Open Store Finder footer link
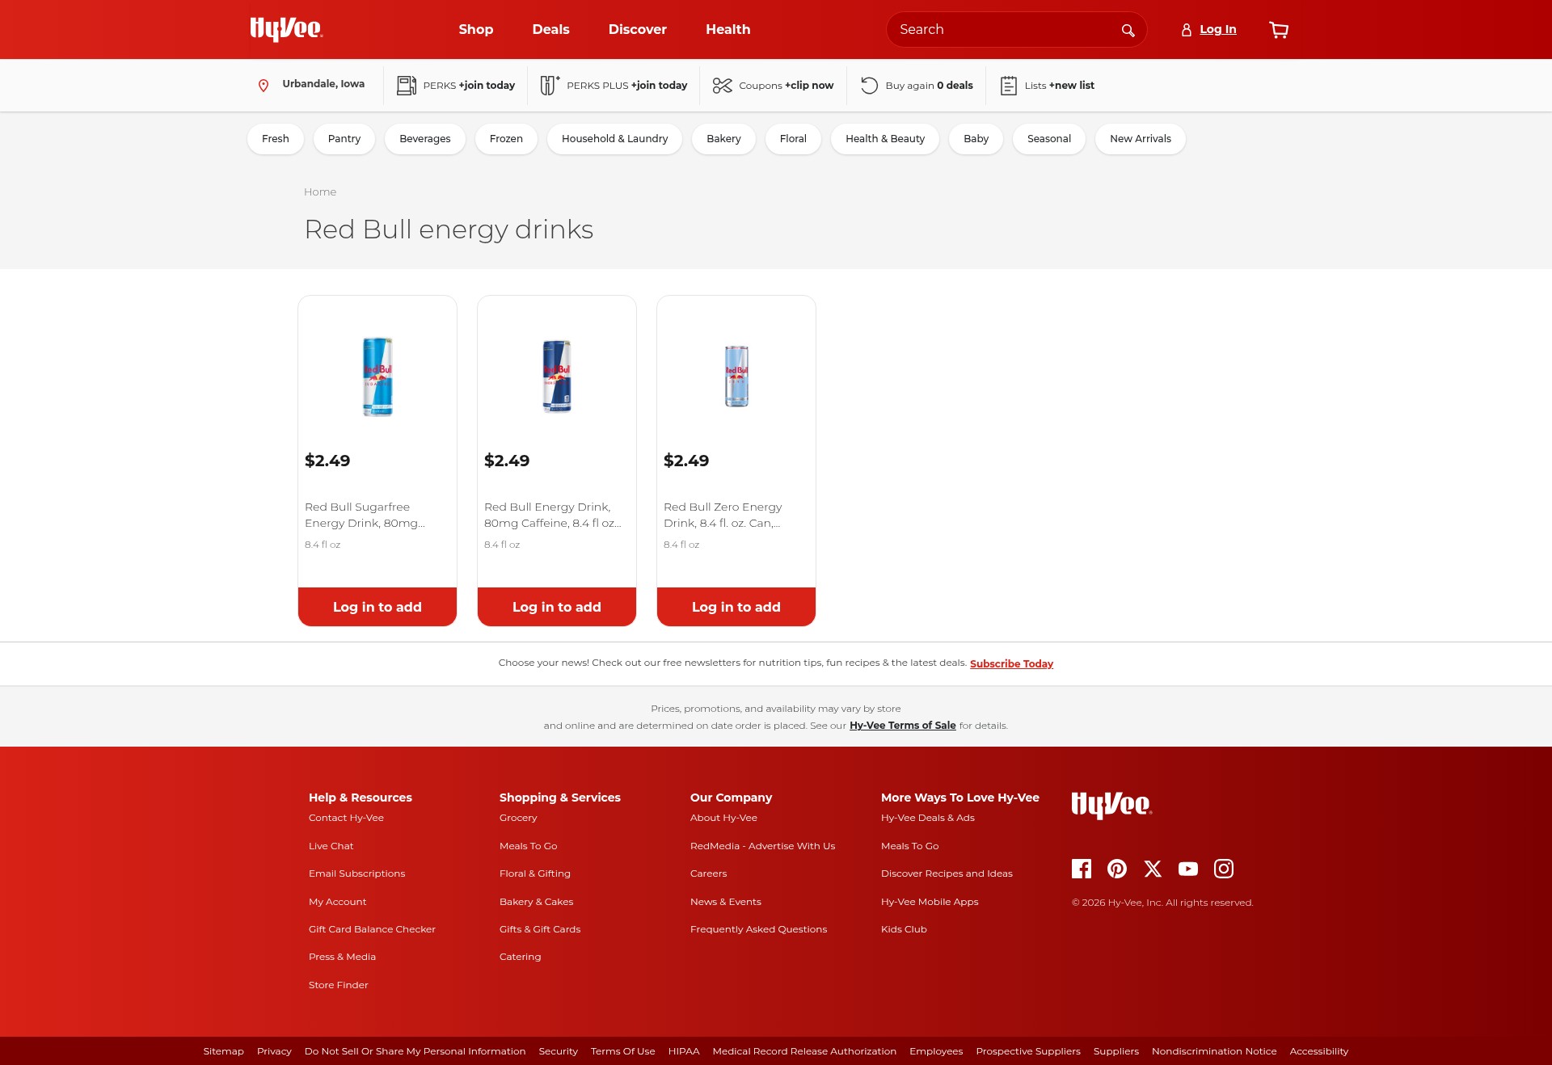1552x1065 pixels. pyautogui.click(x=338, y=986)
